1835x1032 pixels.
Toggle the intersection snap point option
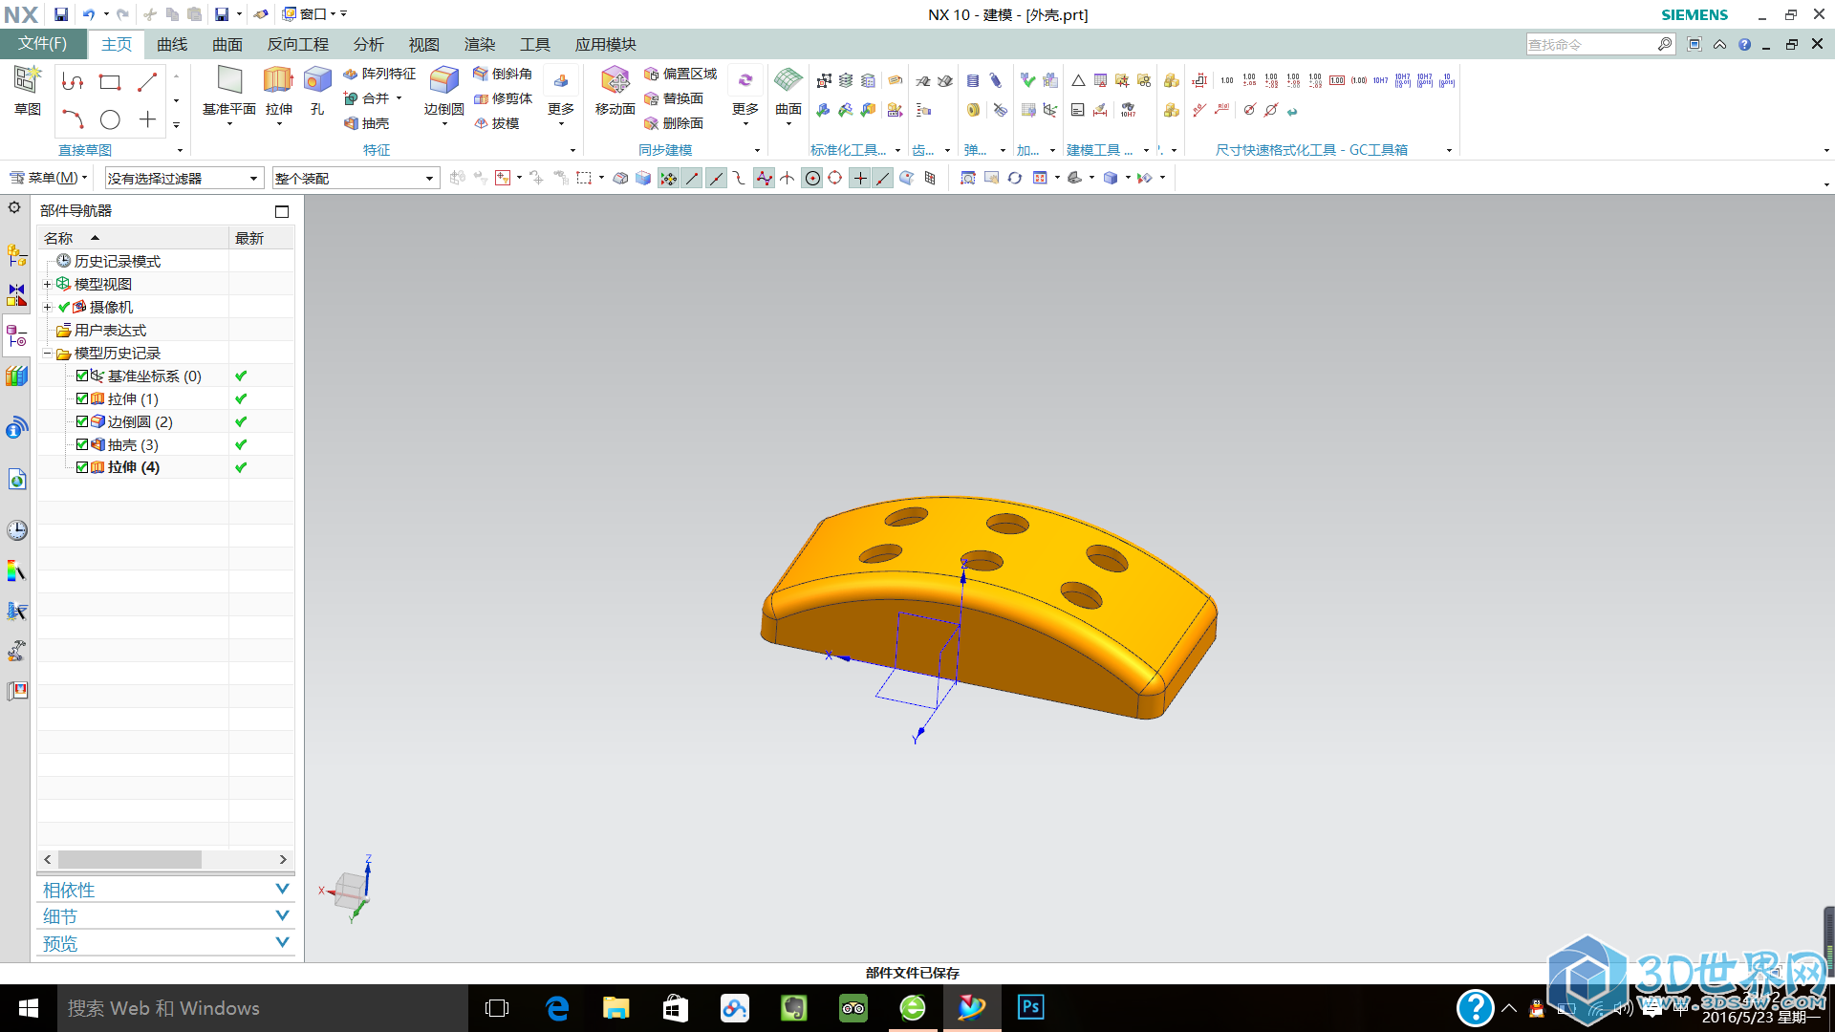tap(787, 178)
